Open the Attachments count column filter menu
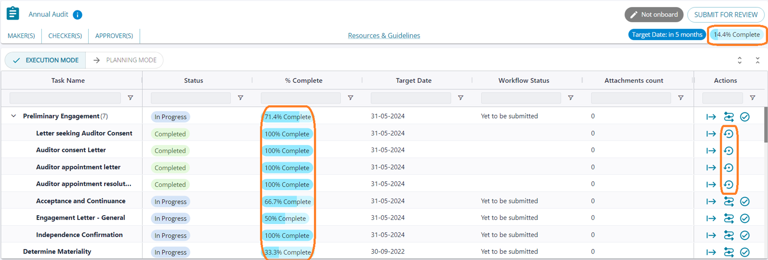 681,98
